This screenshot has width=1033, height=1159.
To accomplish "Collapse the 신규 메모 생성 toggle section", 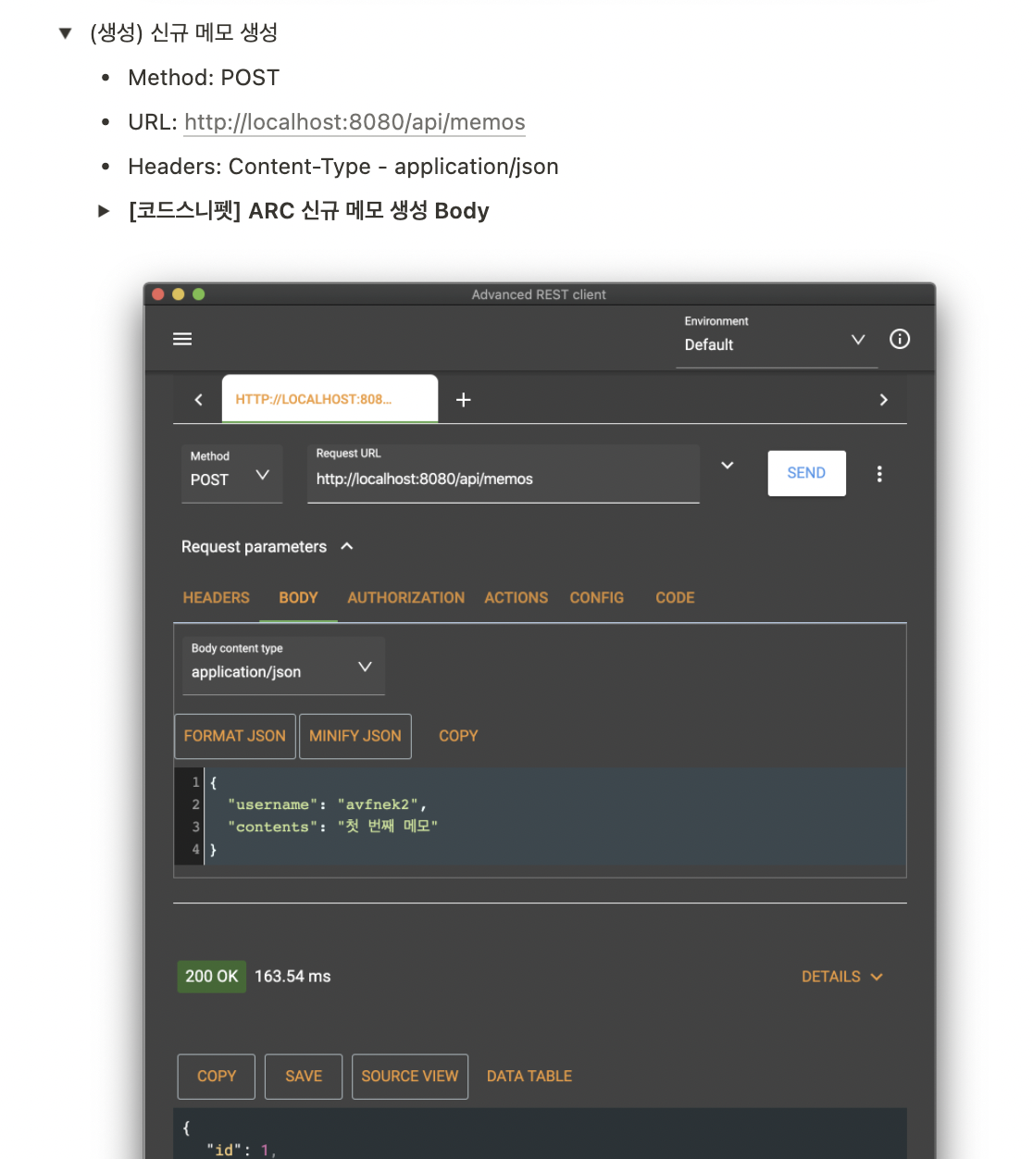I will 65,33.
